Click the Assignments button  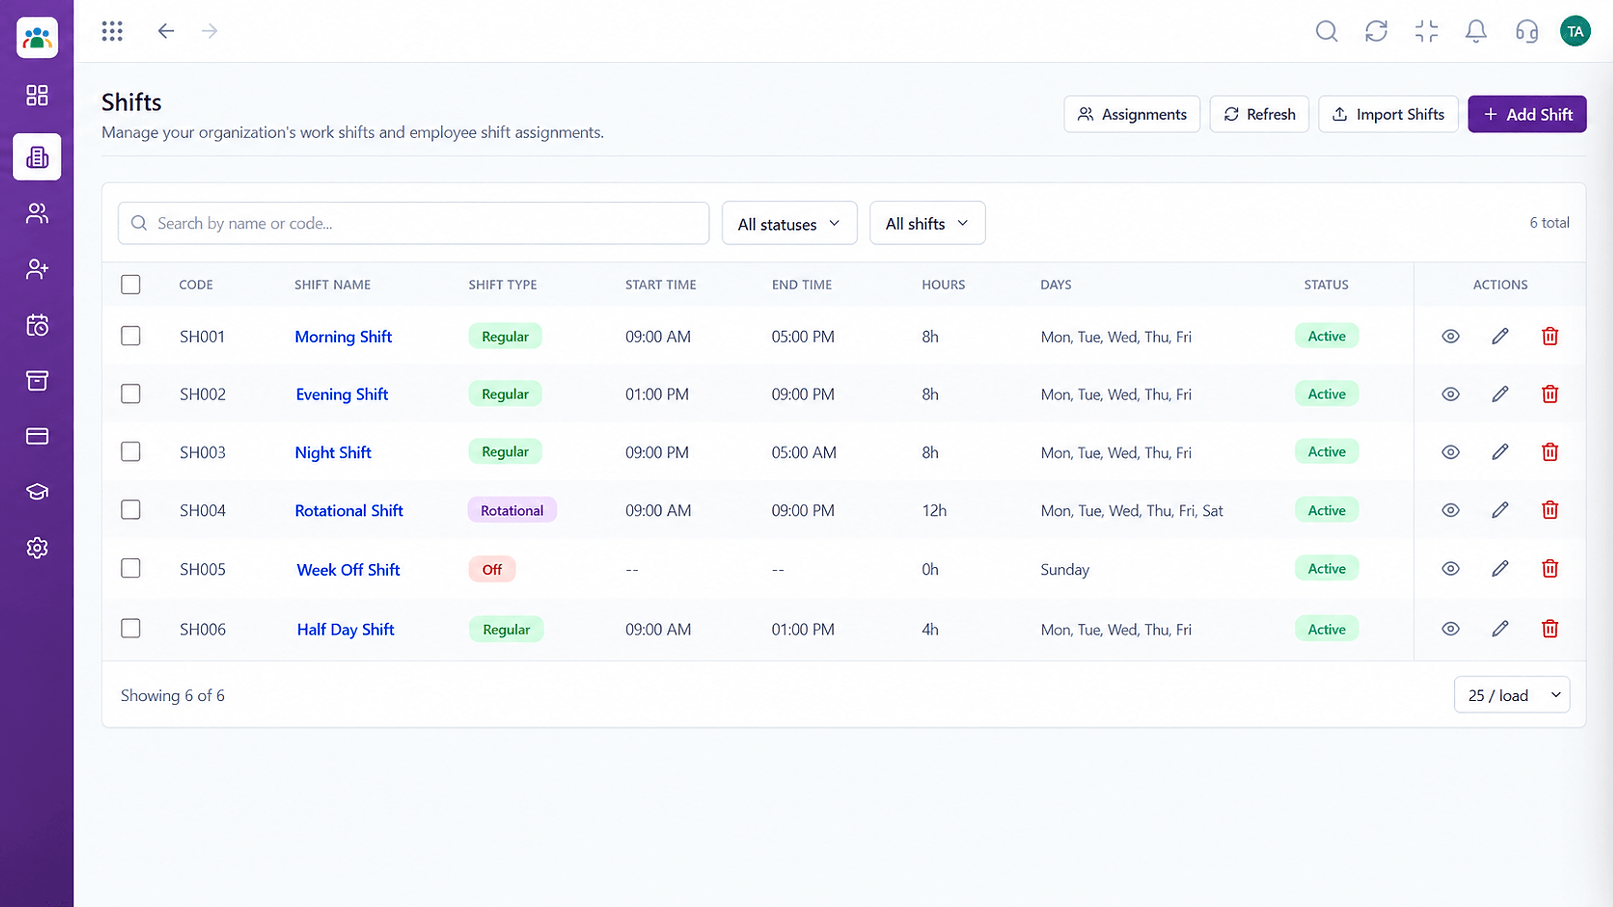[x=1132, y=114]
